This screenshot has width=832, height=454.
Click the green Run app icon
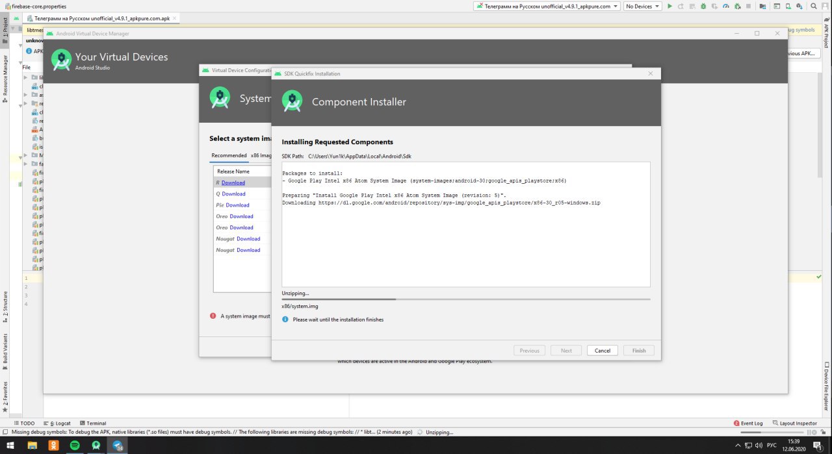click(x=669, y=6)
